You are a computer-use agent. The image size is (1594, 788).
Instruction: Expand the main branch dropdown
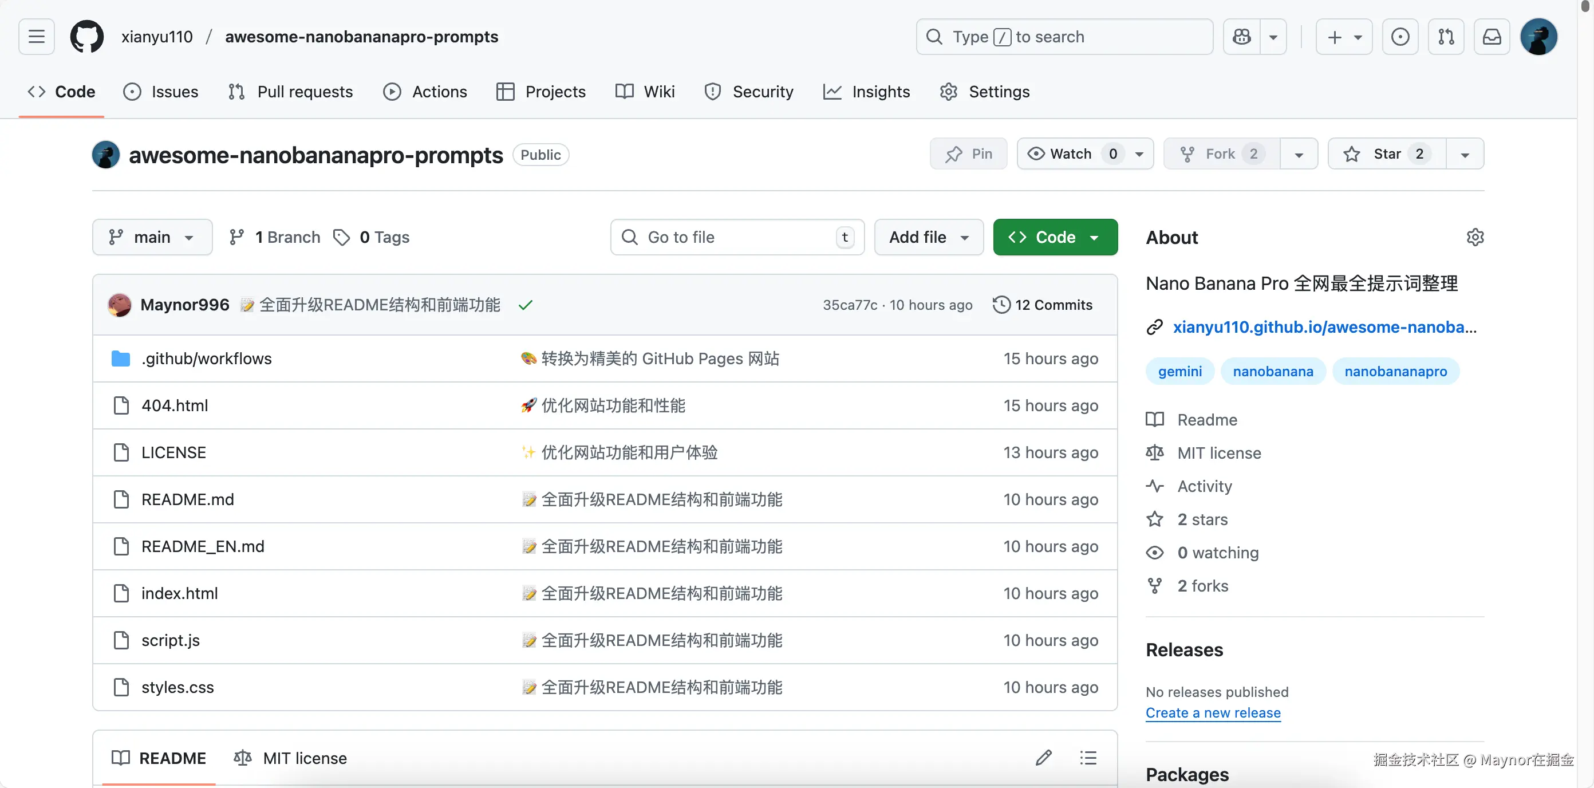coord(152,237)
